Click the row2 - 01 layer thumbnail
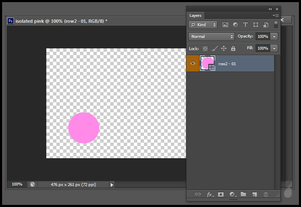The height and width of the screenshot is (207, 301). tap(207, 63)
